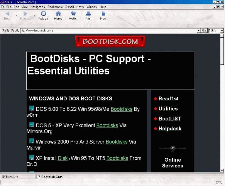The image size is (225, 186).
Task: Click red diamond bullet next to Helpdesk
Action: [156, 129]
